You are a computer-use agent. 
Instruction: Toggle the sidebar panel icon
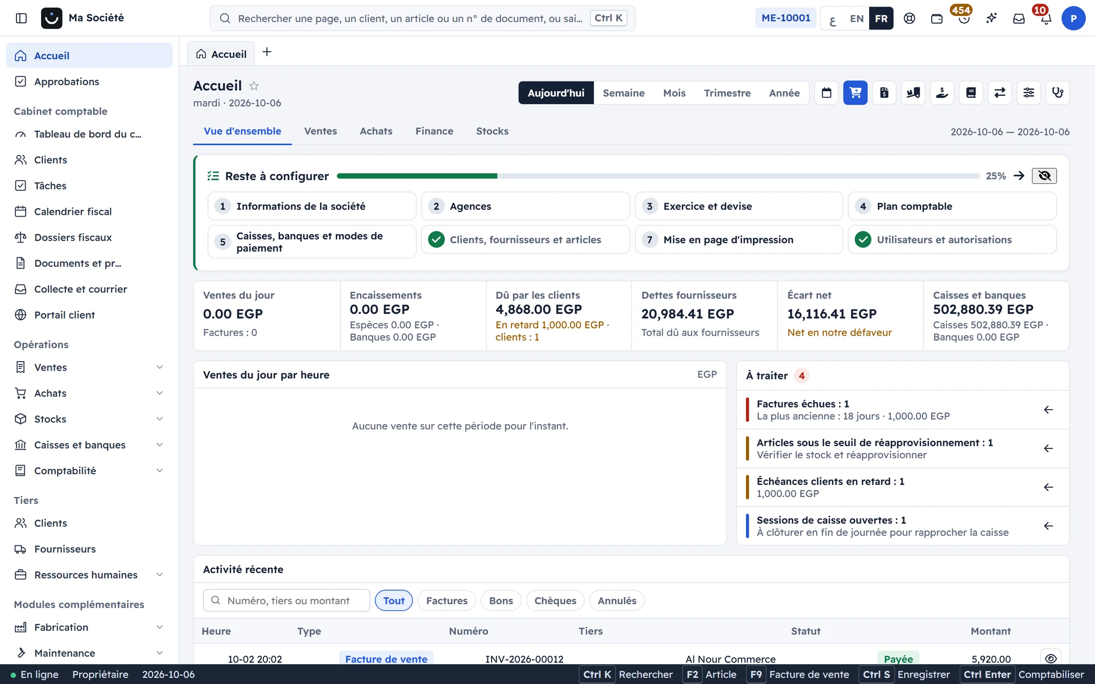click(x=21, y=18)
